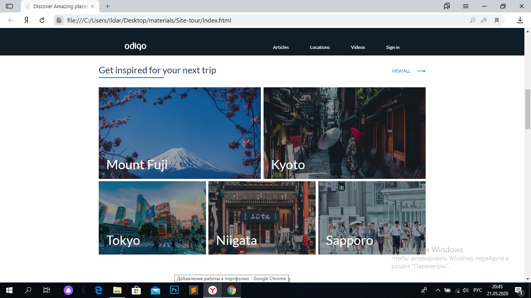This screenshot has width=531, height=298.
Task: Open the Locations menu item
Action: [x=320, y=47]
